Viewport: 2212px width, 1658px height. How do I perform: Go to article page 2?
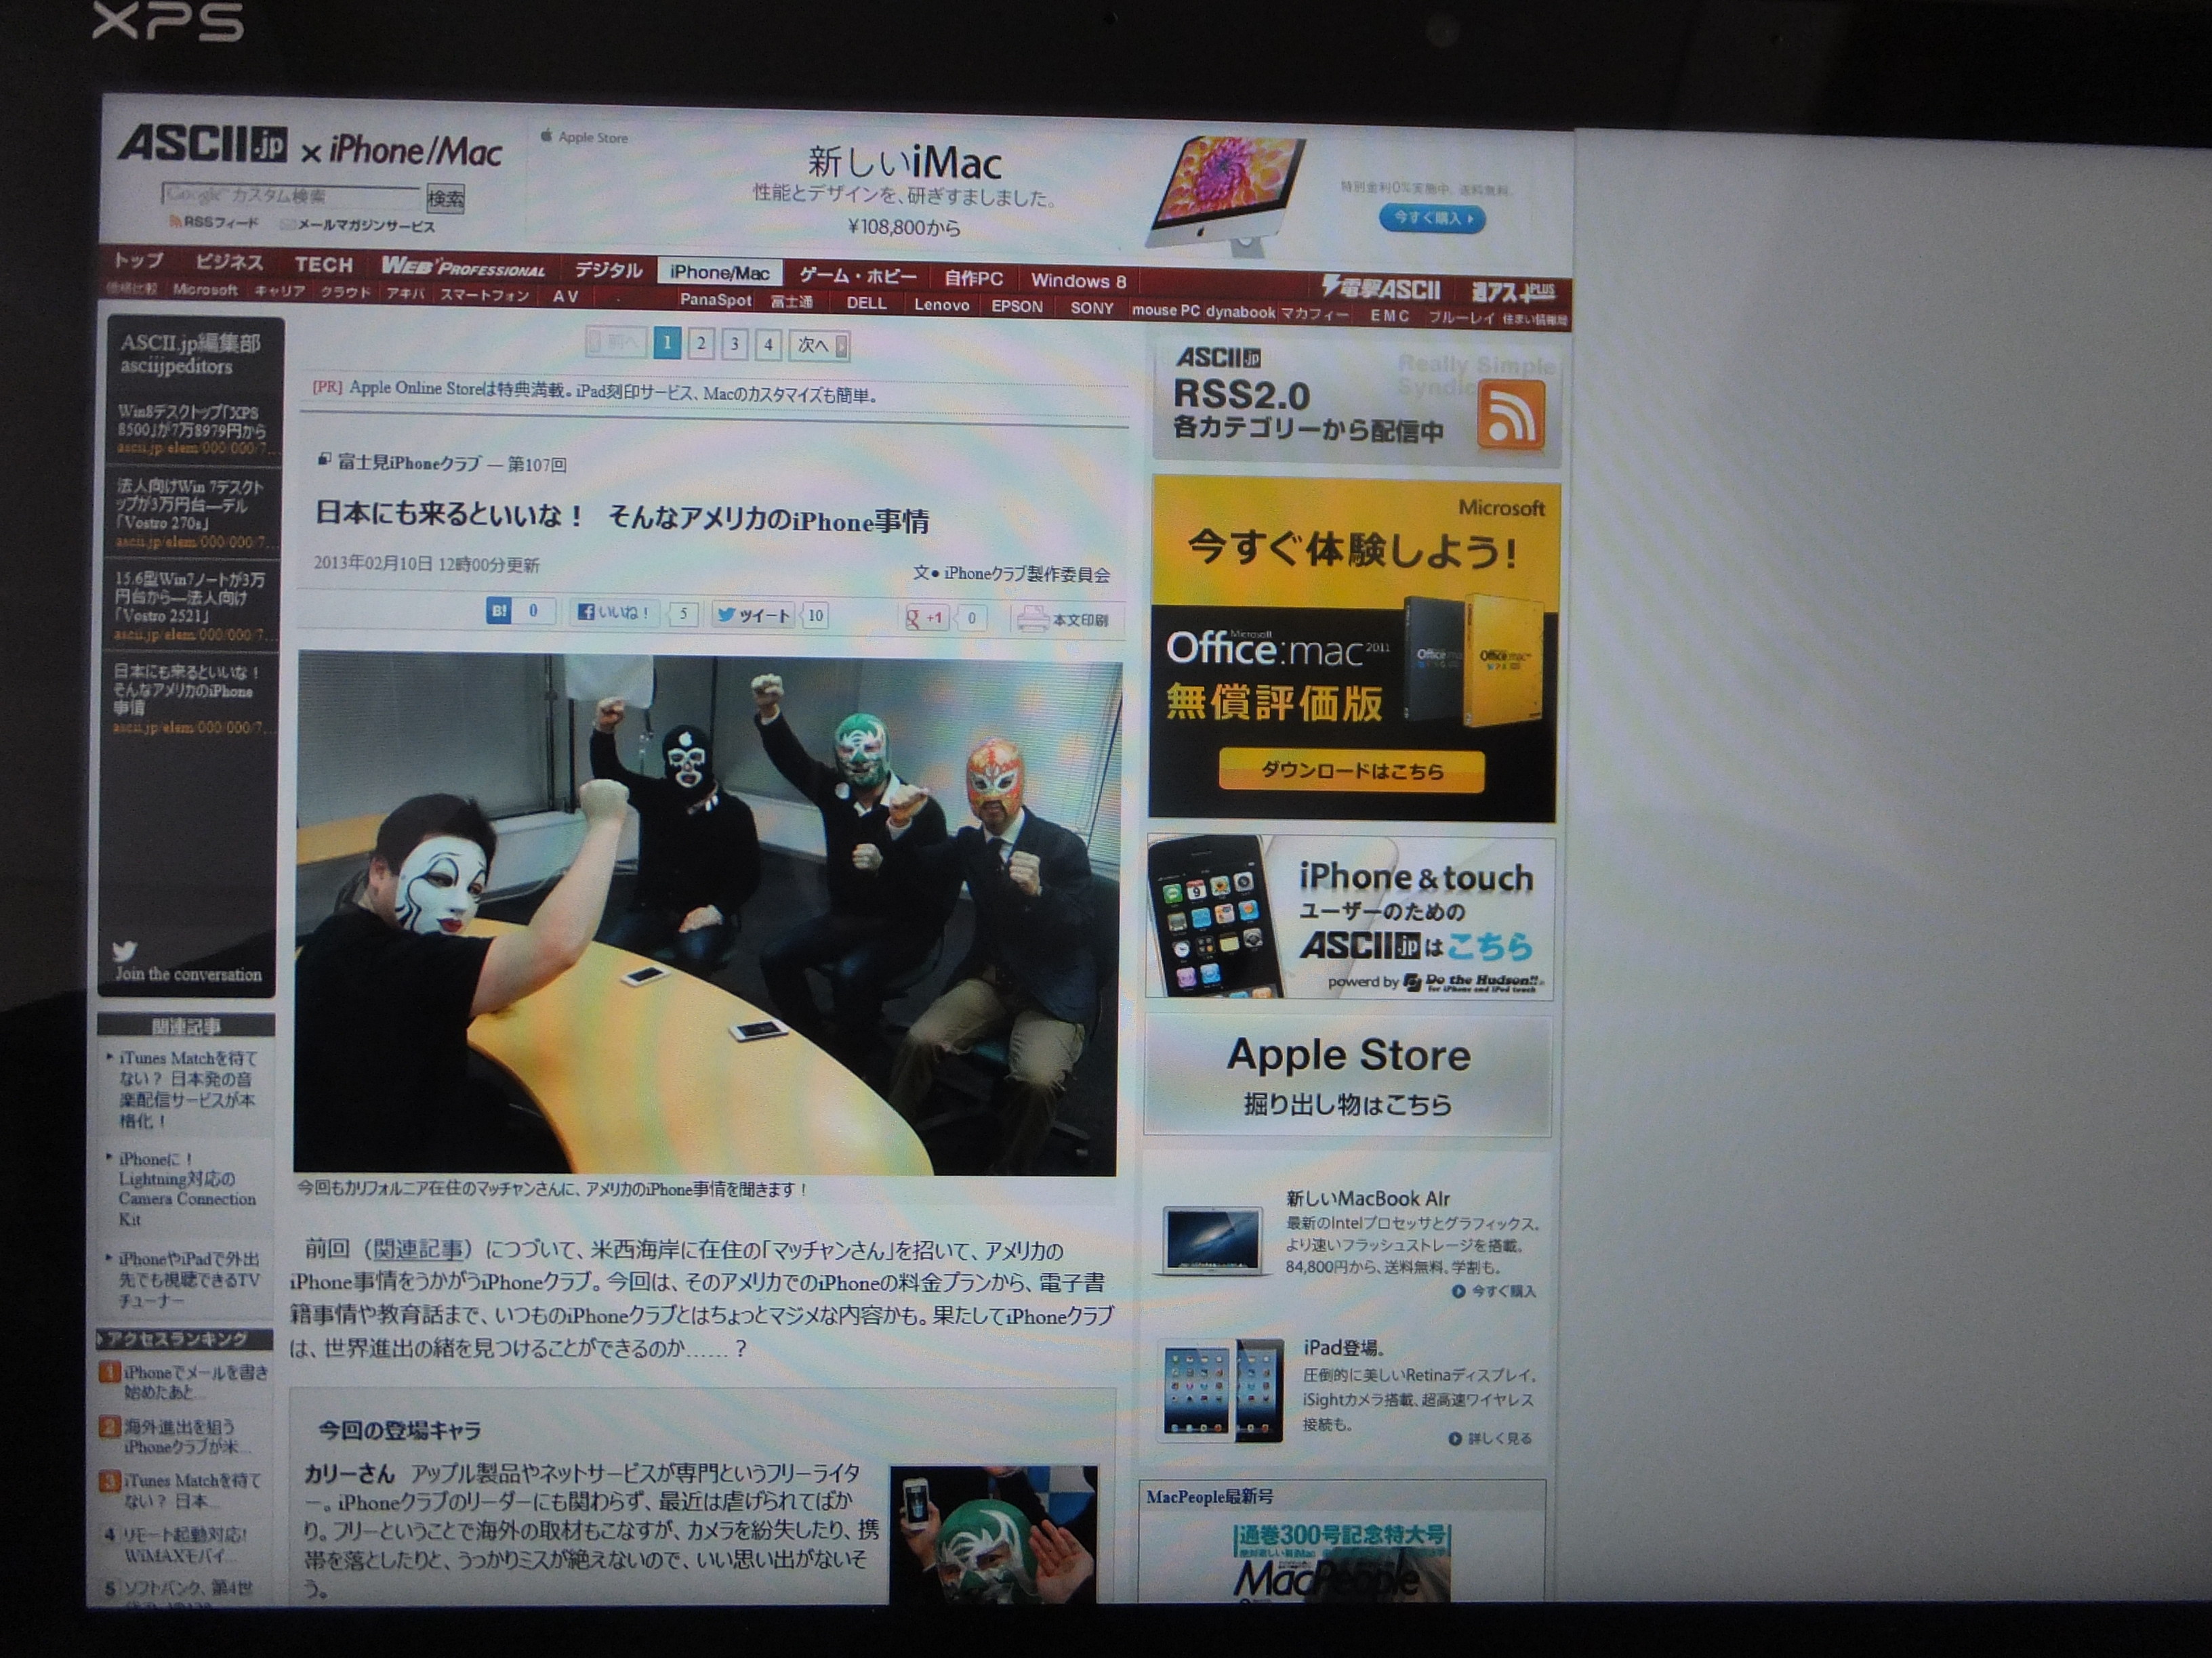tap(701, 344)
